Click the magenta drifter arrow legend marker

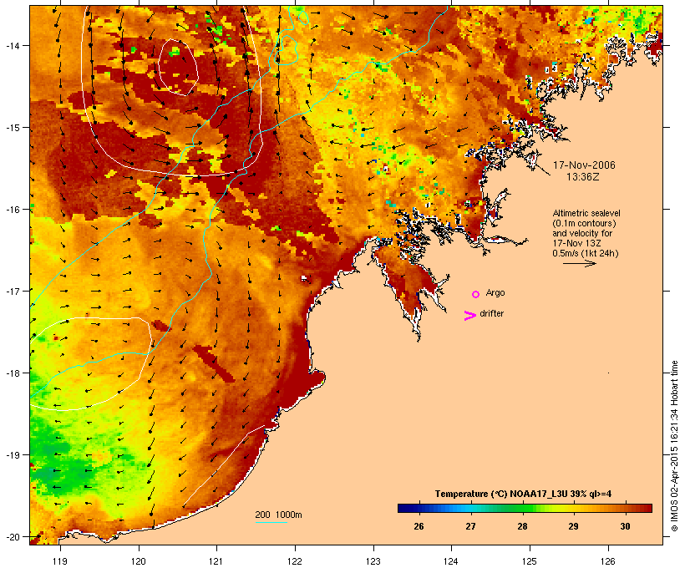pyautogui.click(x=470, y=316)
